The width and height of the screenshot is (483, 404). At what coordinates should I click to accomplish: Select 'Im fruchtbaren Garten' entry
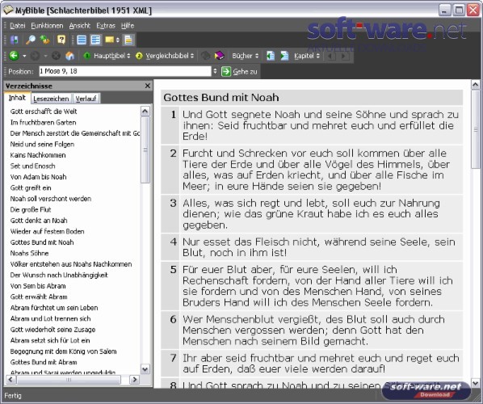click(43, 122)
